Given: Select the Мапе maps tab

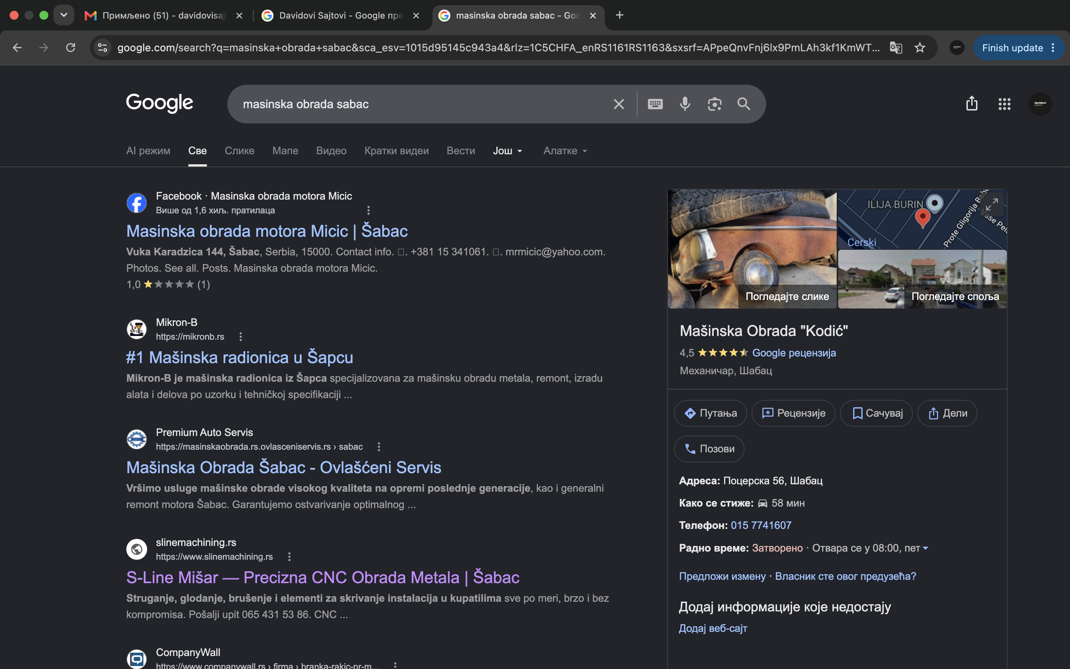Looking at the screenshot, I should point(285,151).
